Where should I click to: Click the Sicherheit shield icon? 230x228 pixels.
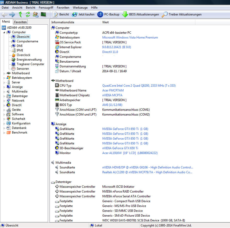[x=9, y=119]
